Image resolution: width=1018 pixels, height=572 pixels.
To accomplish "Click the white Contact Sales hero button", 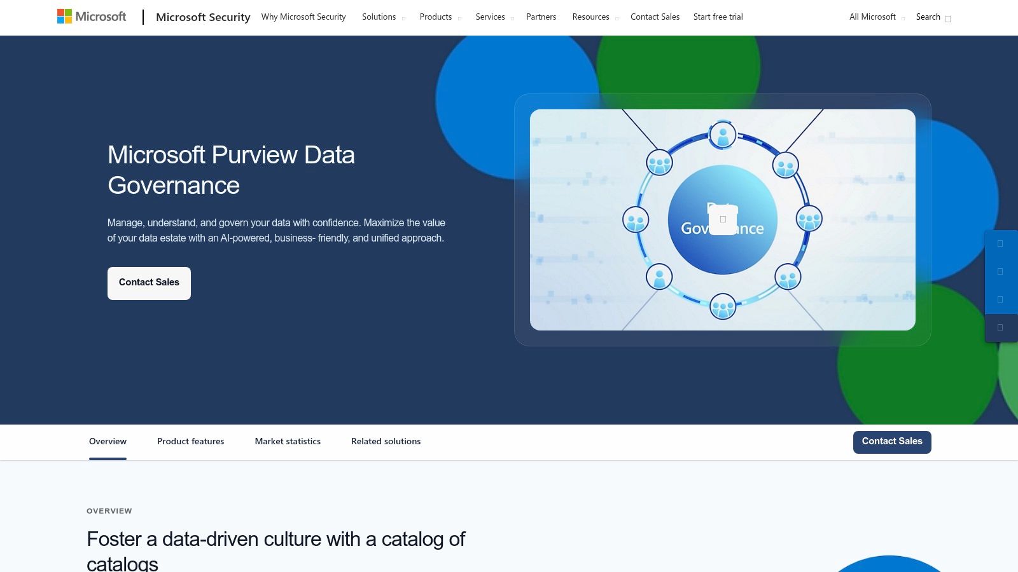I will tap(149, 283).
